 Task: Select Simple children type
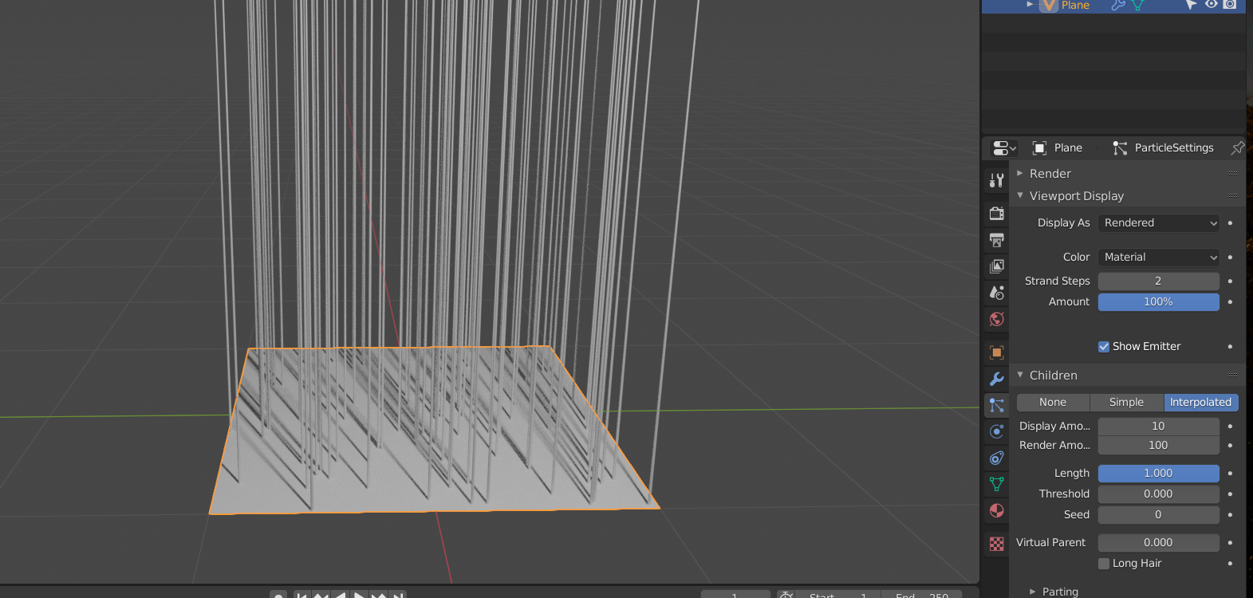[1126, 403]
